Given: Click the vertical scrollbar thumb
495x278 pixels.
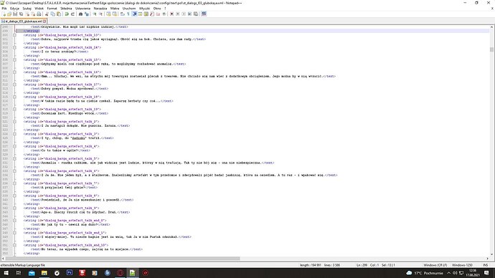Looking at the screenshot, I should [x=491, y=49].
